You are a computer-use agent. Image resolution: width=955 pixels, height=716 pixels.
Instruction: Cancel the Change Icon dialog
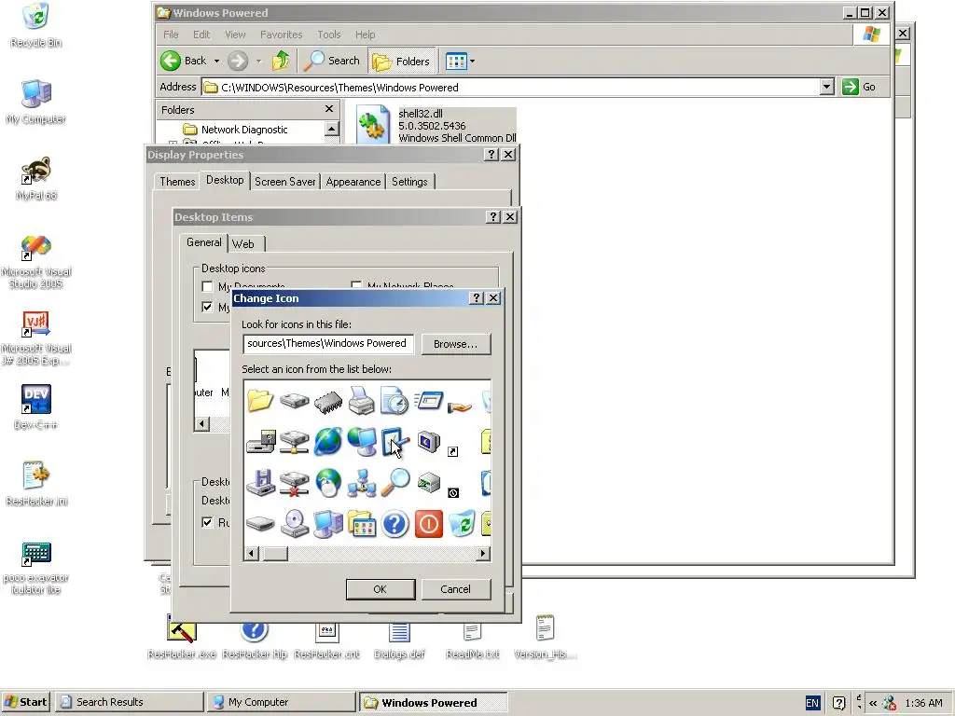coord(455,589)
